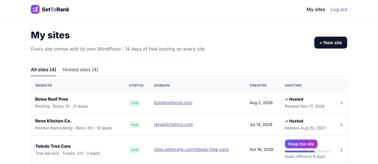
Task: Click the SetToRank brand name text
Action: [56, 9]
